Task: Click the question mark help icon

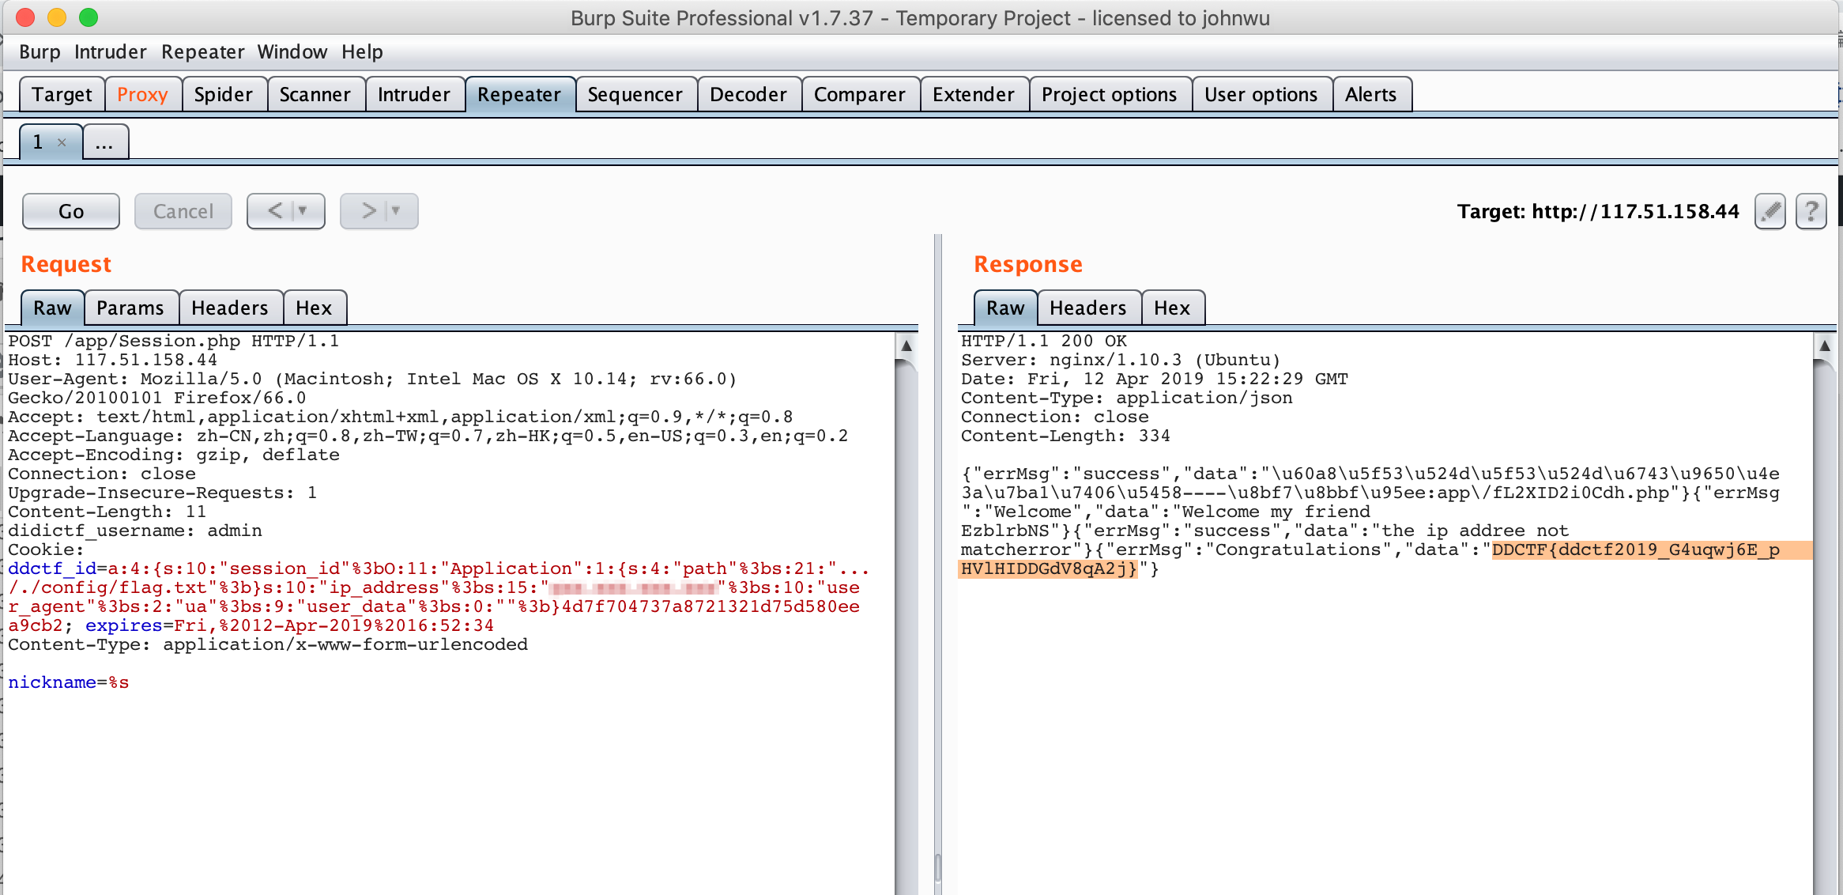Action: pyautogui.click(x=1811, y=211)
